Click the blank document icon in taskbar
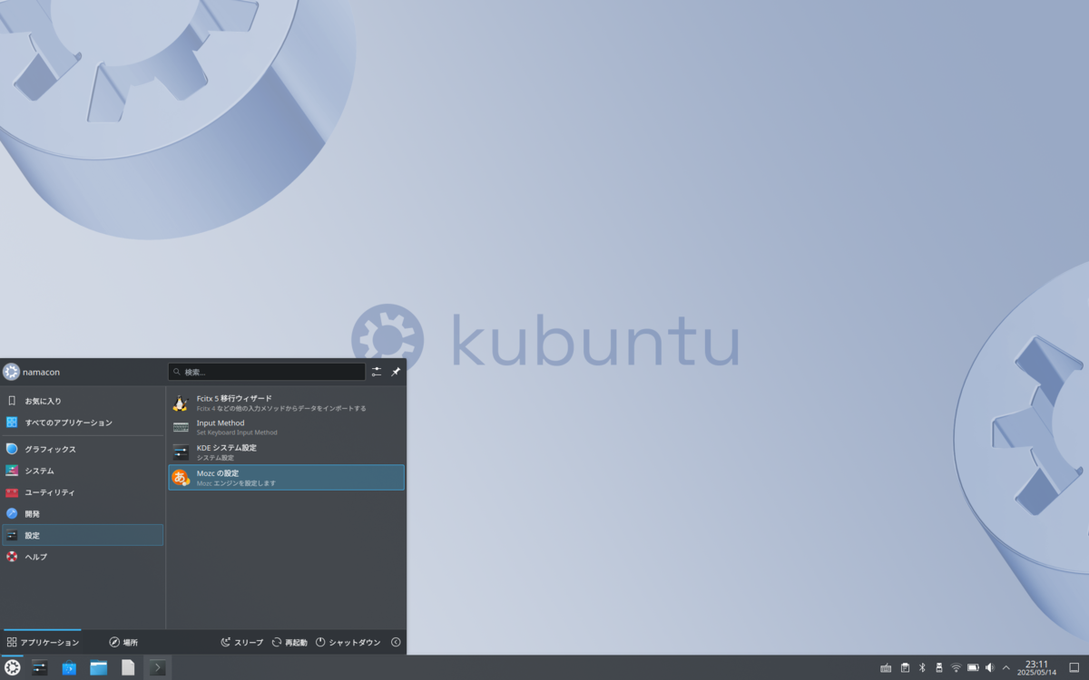This screenshot has height=680, width=1089. (x=128, y=667)
